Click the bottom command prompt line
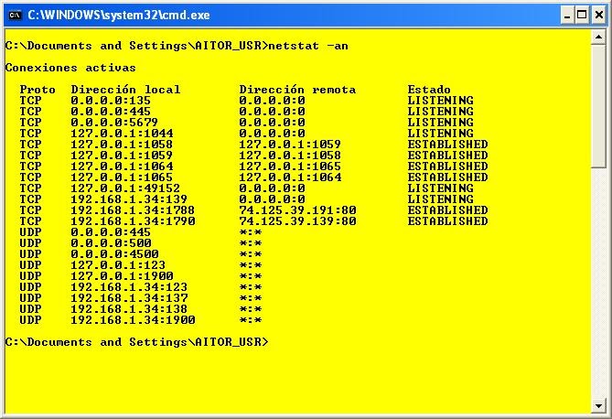612x419 pixels. click(x=137, y=341)
